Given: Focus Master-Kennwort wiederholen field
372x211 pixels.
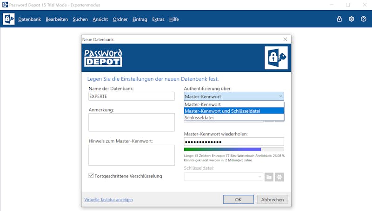Looking at the screenshot, I should tap(234, 142).
